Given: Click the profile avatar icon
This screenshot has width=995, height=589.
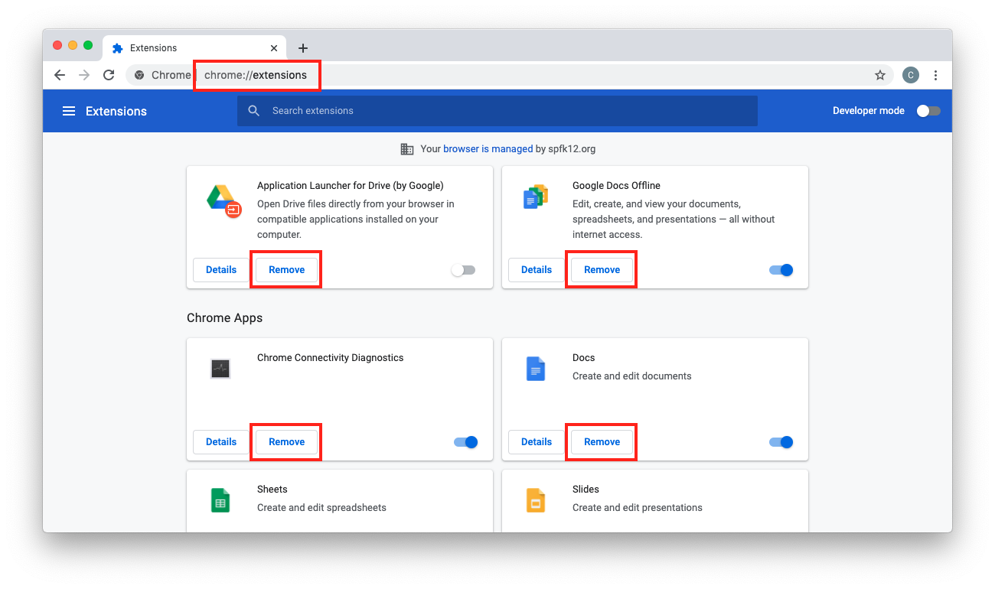Looking at the screenshot, I should [910, 75].
